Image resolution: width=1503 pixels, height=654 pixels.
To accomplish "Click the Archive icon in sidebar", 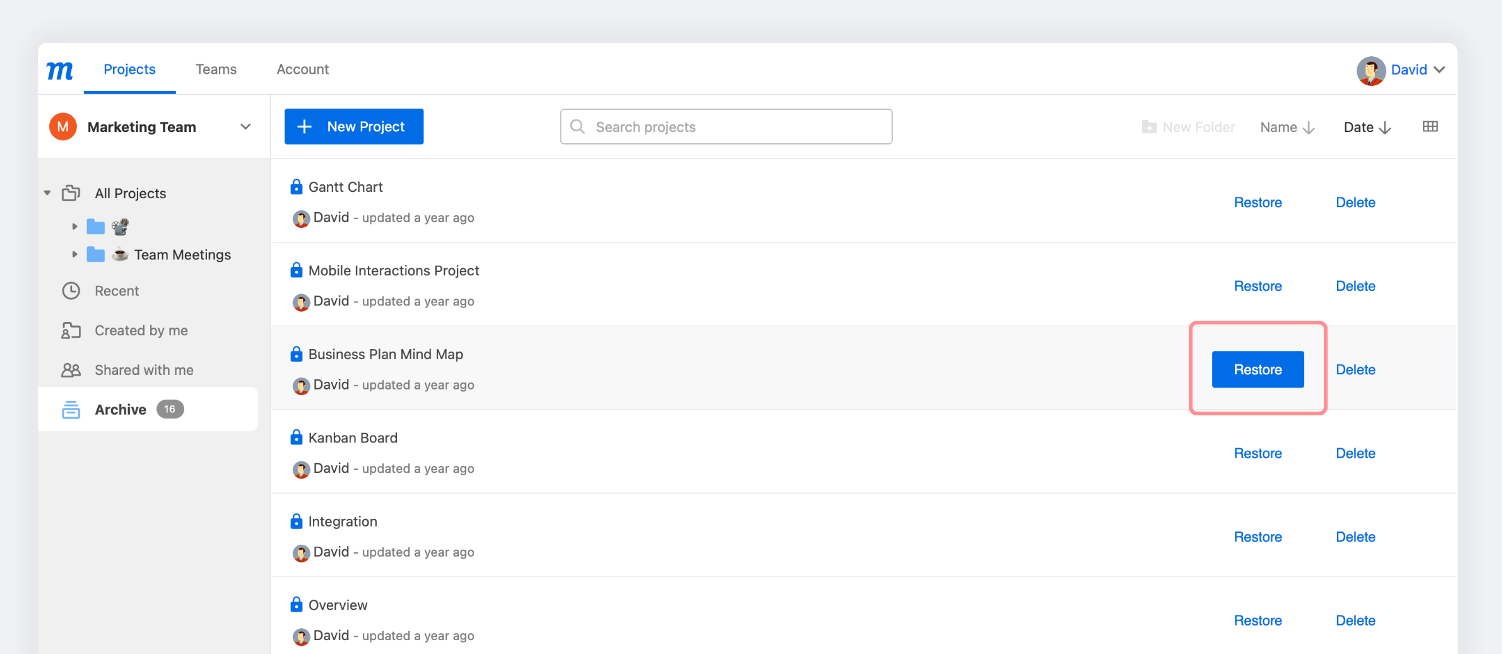I will point(71,410).
